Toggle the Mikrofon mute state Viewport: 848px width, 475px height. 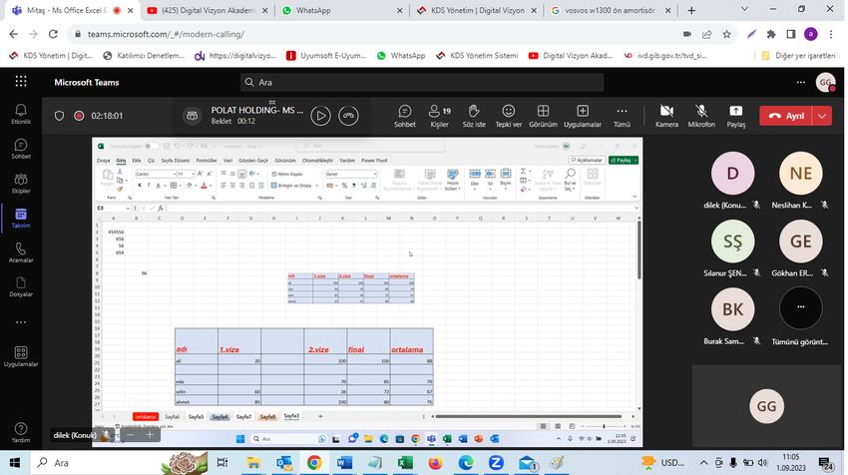coord(701,116)
